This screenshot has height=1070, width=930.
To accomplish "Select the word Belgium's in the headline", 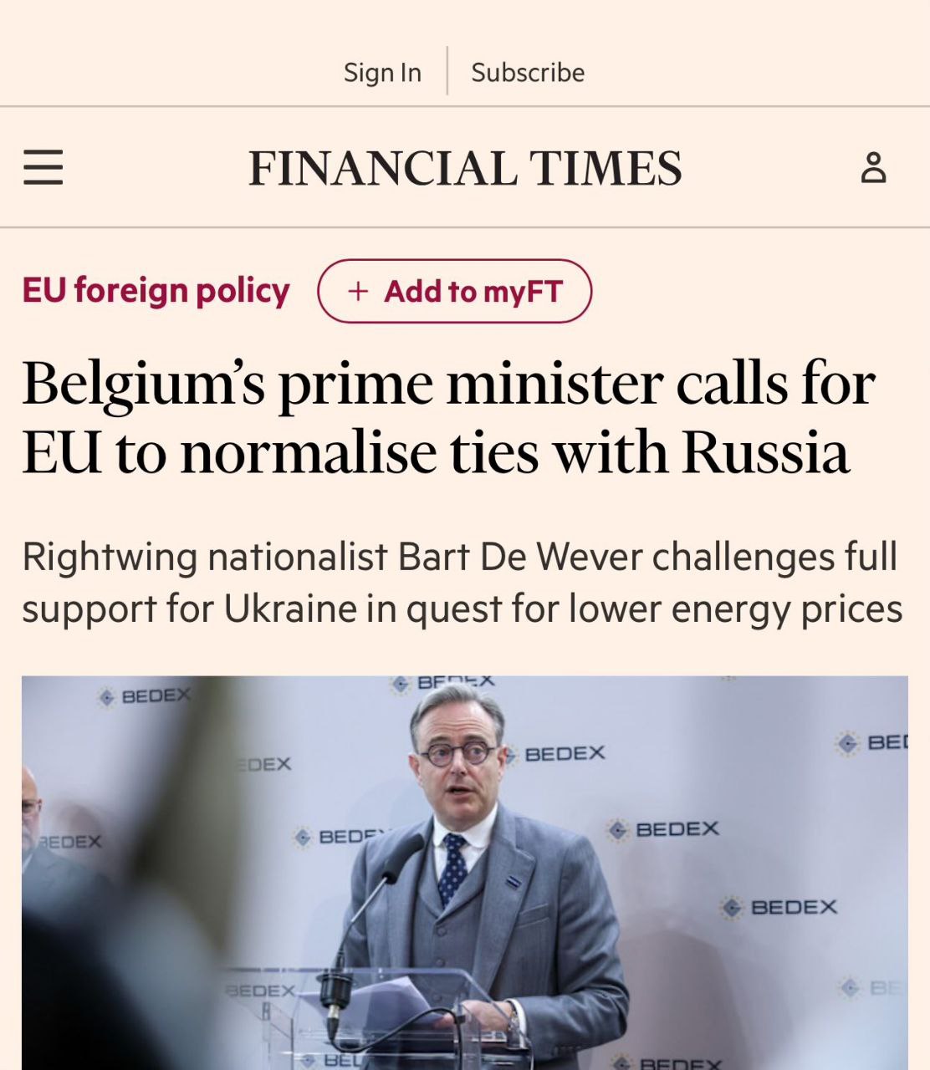I will point(144,385).
